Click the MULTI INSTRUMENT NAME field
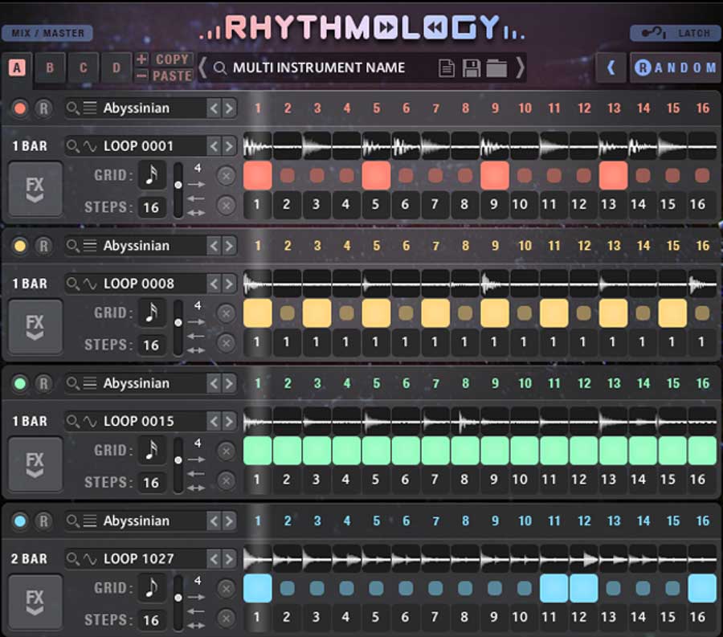 tap(318, 67)
